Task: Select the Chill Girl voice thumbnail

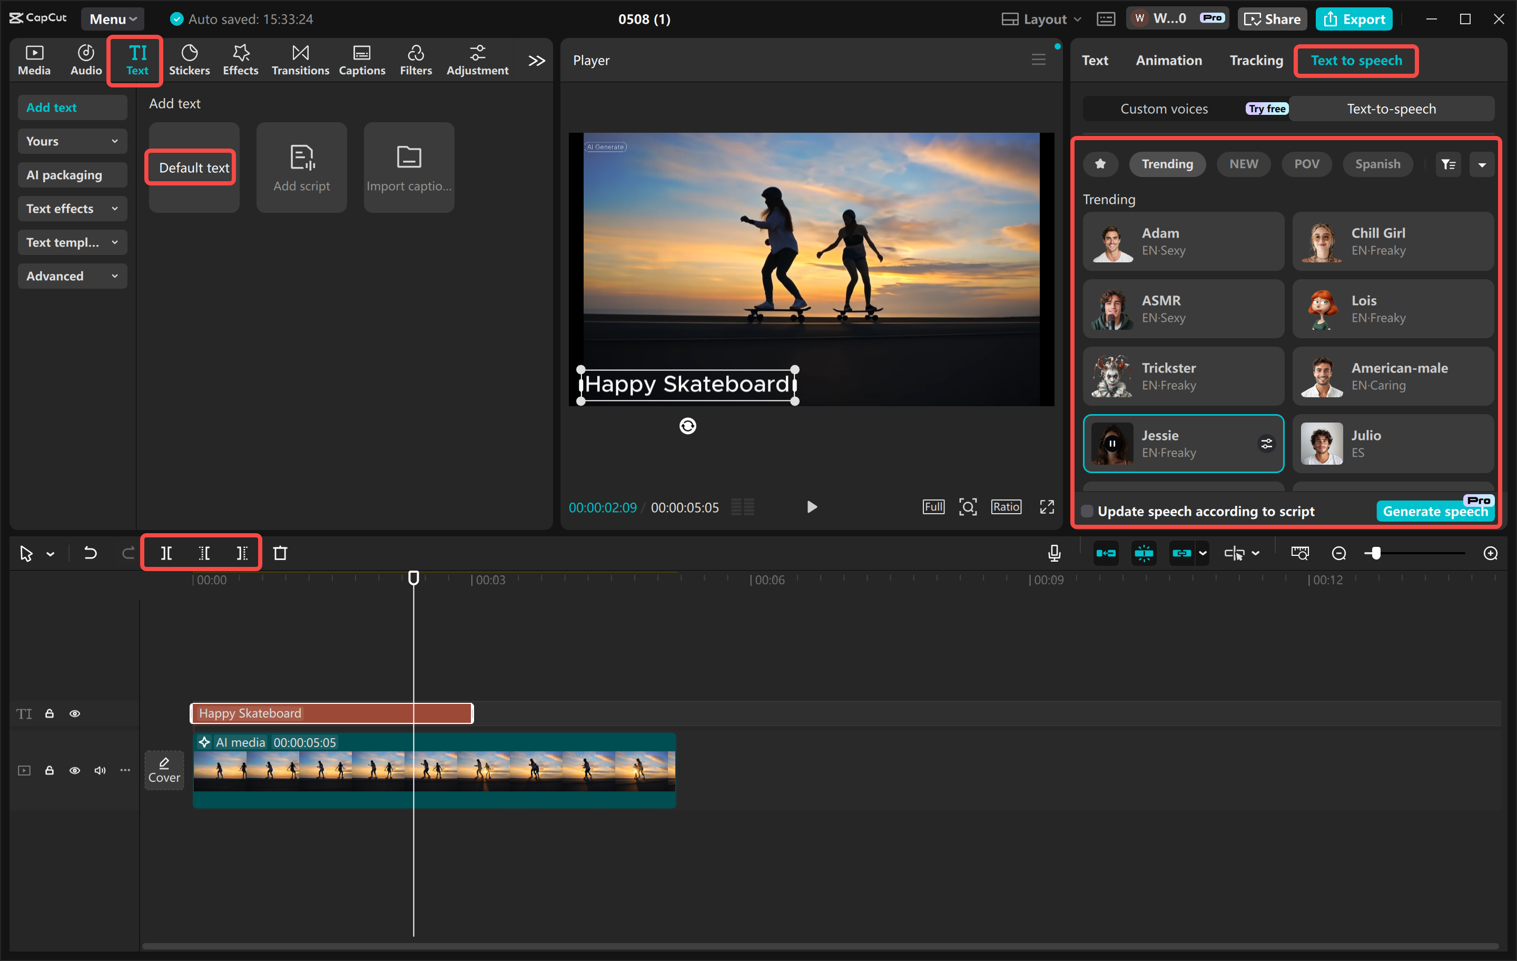Action: (1322, 241)
